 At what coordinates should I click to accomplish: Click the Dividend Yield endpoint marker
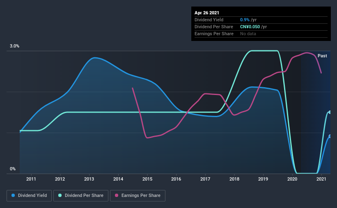tap(330, 136)
